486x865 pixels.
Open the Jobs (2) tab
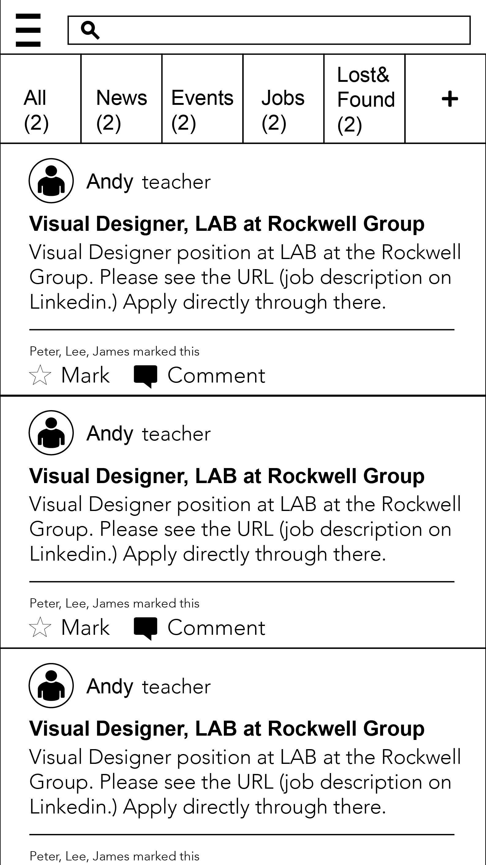point(283,99)
